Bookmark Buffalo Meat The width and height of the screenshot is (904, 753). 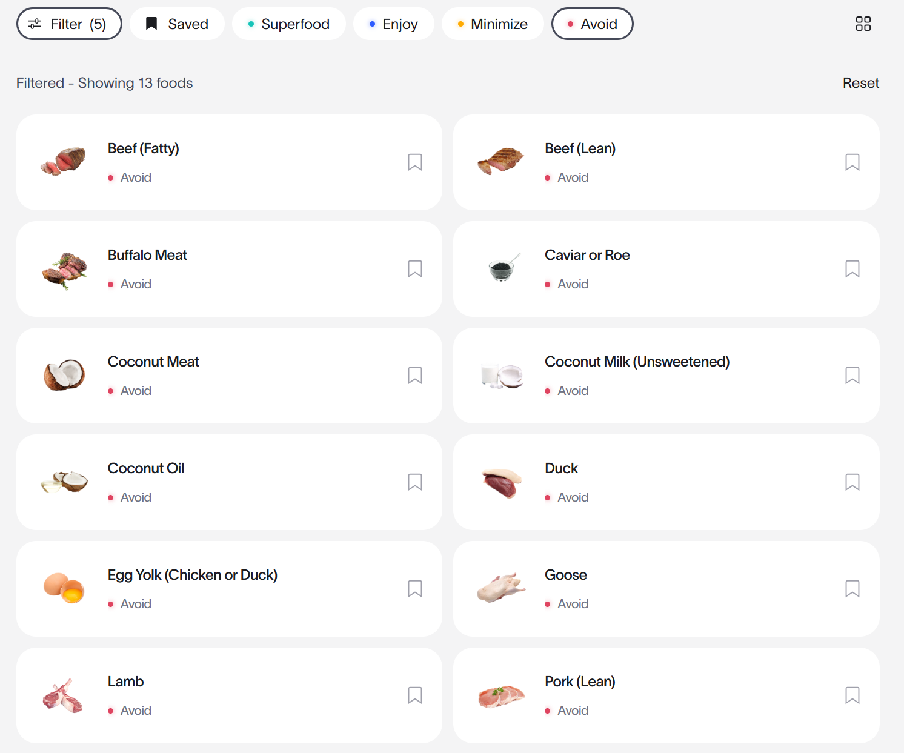pyautogui.click(x=415, y=269)
